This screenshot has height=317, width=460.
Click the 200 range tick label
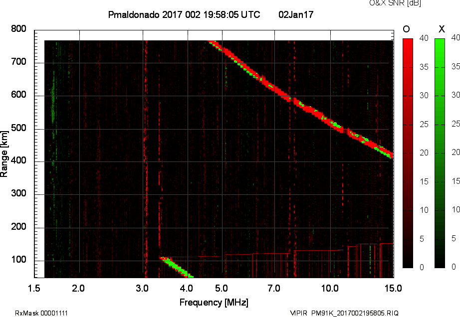click(x=19, y=226)
